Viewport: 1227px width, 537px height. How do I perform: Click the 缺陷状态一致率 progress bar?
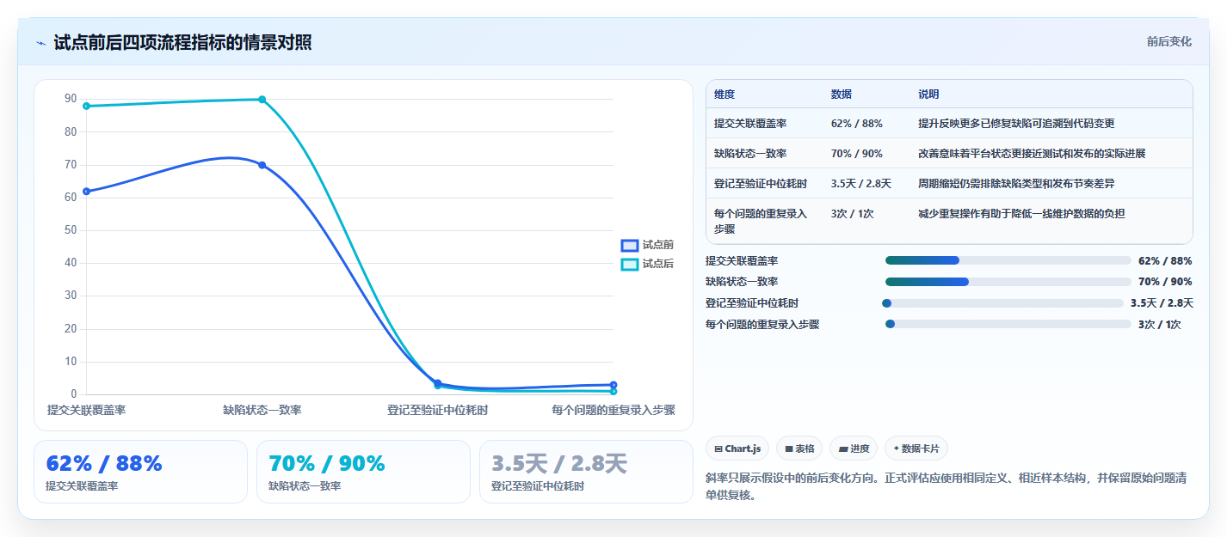(1008, 282)
